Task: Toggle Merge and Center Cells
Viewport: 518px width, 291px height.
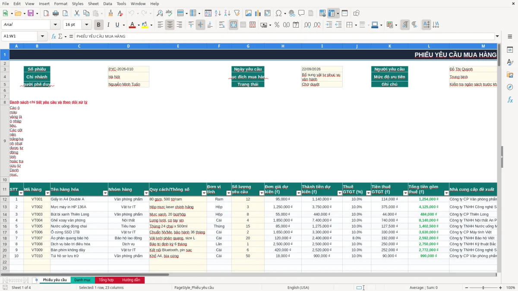Action: [234, 25]
